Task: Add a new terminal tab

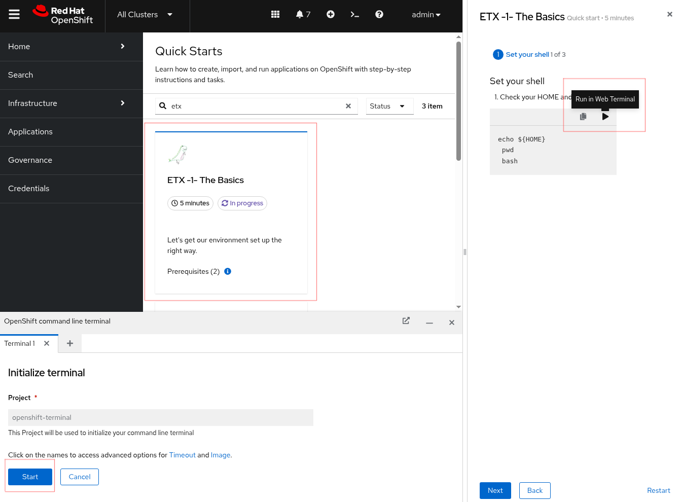Action: click(x=70, y=344)
